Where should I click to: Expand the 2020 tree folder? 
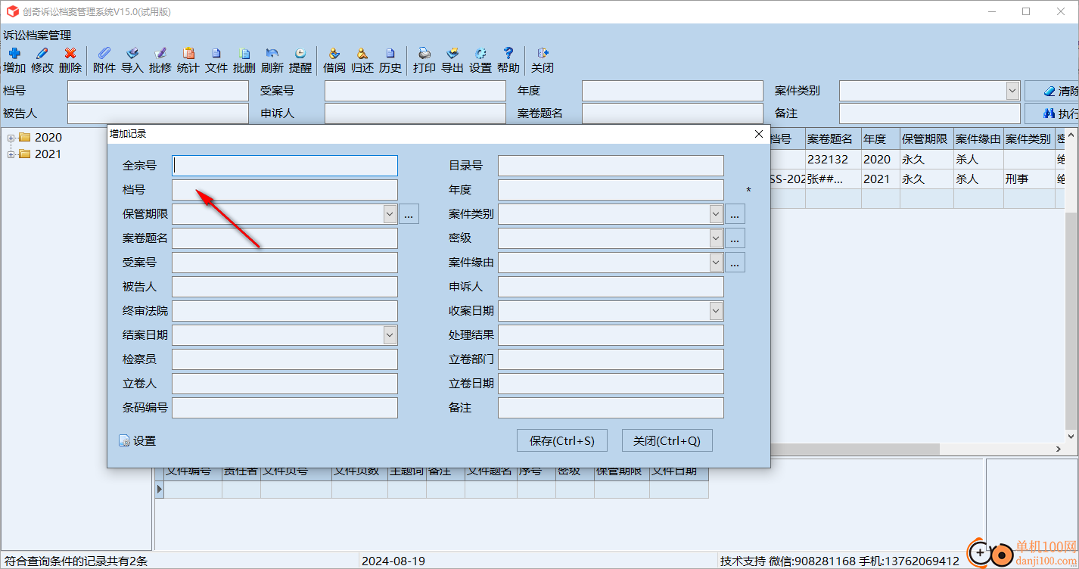click(x=11, y=138)
